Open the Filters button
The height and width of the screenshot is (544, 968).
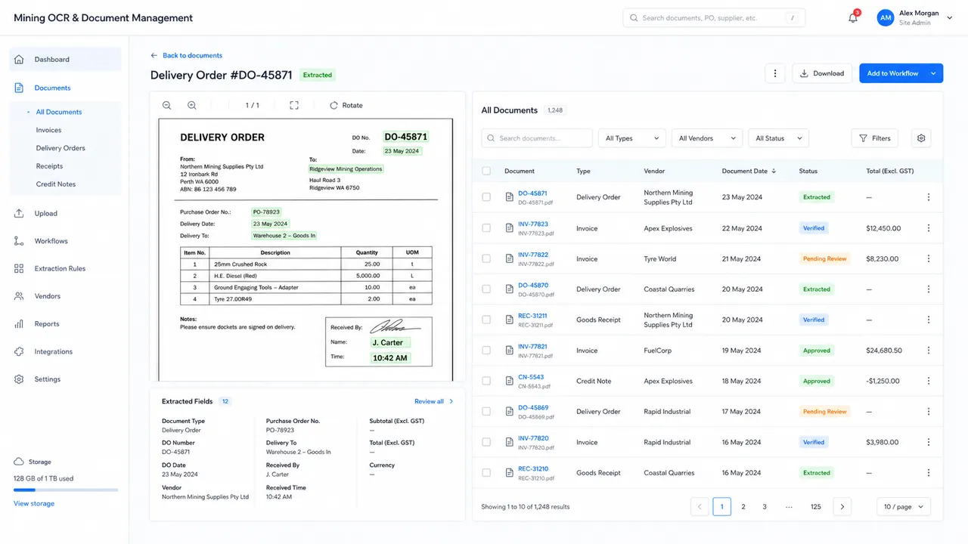pos(875,138)
